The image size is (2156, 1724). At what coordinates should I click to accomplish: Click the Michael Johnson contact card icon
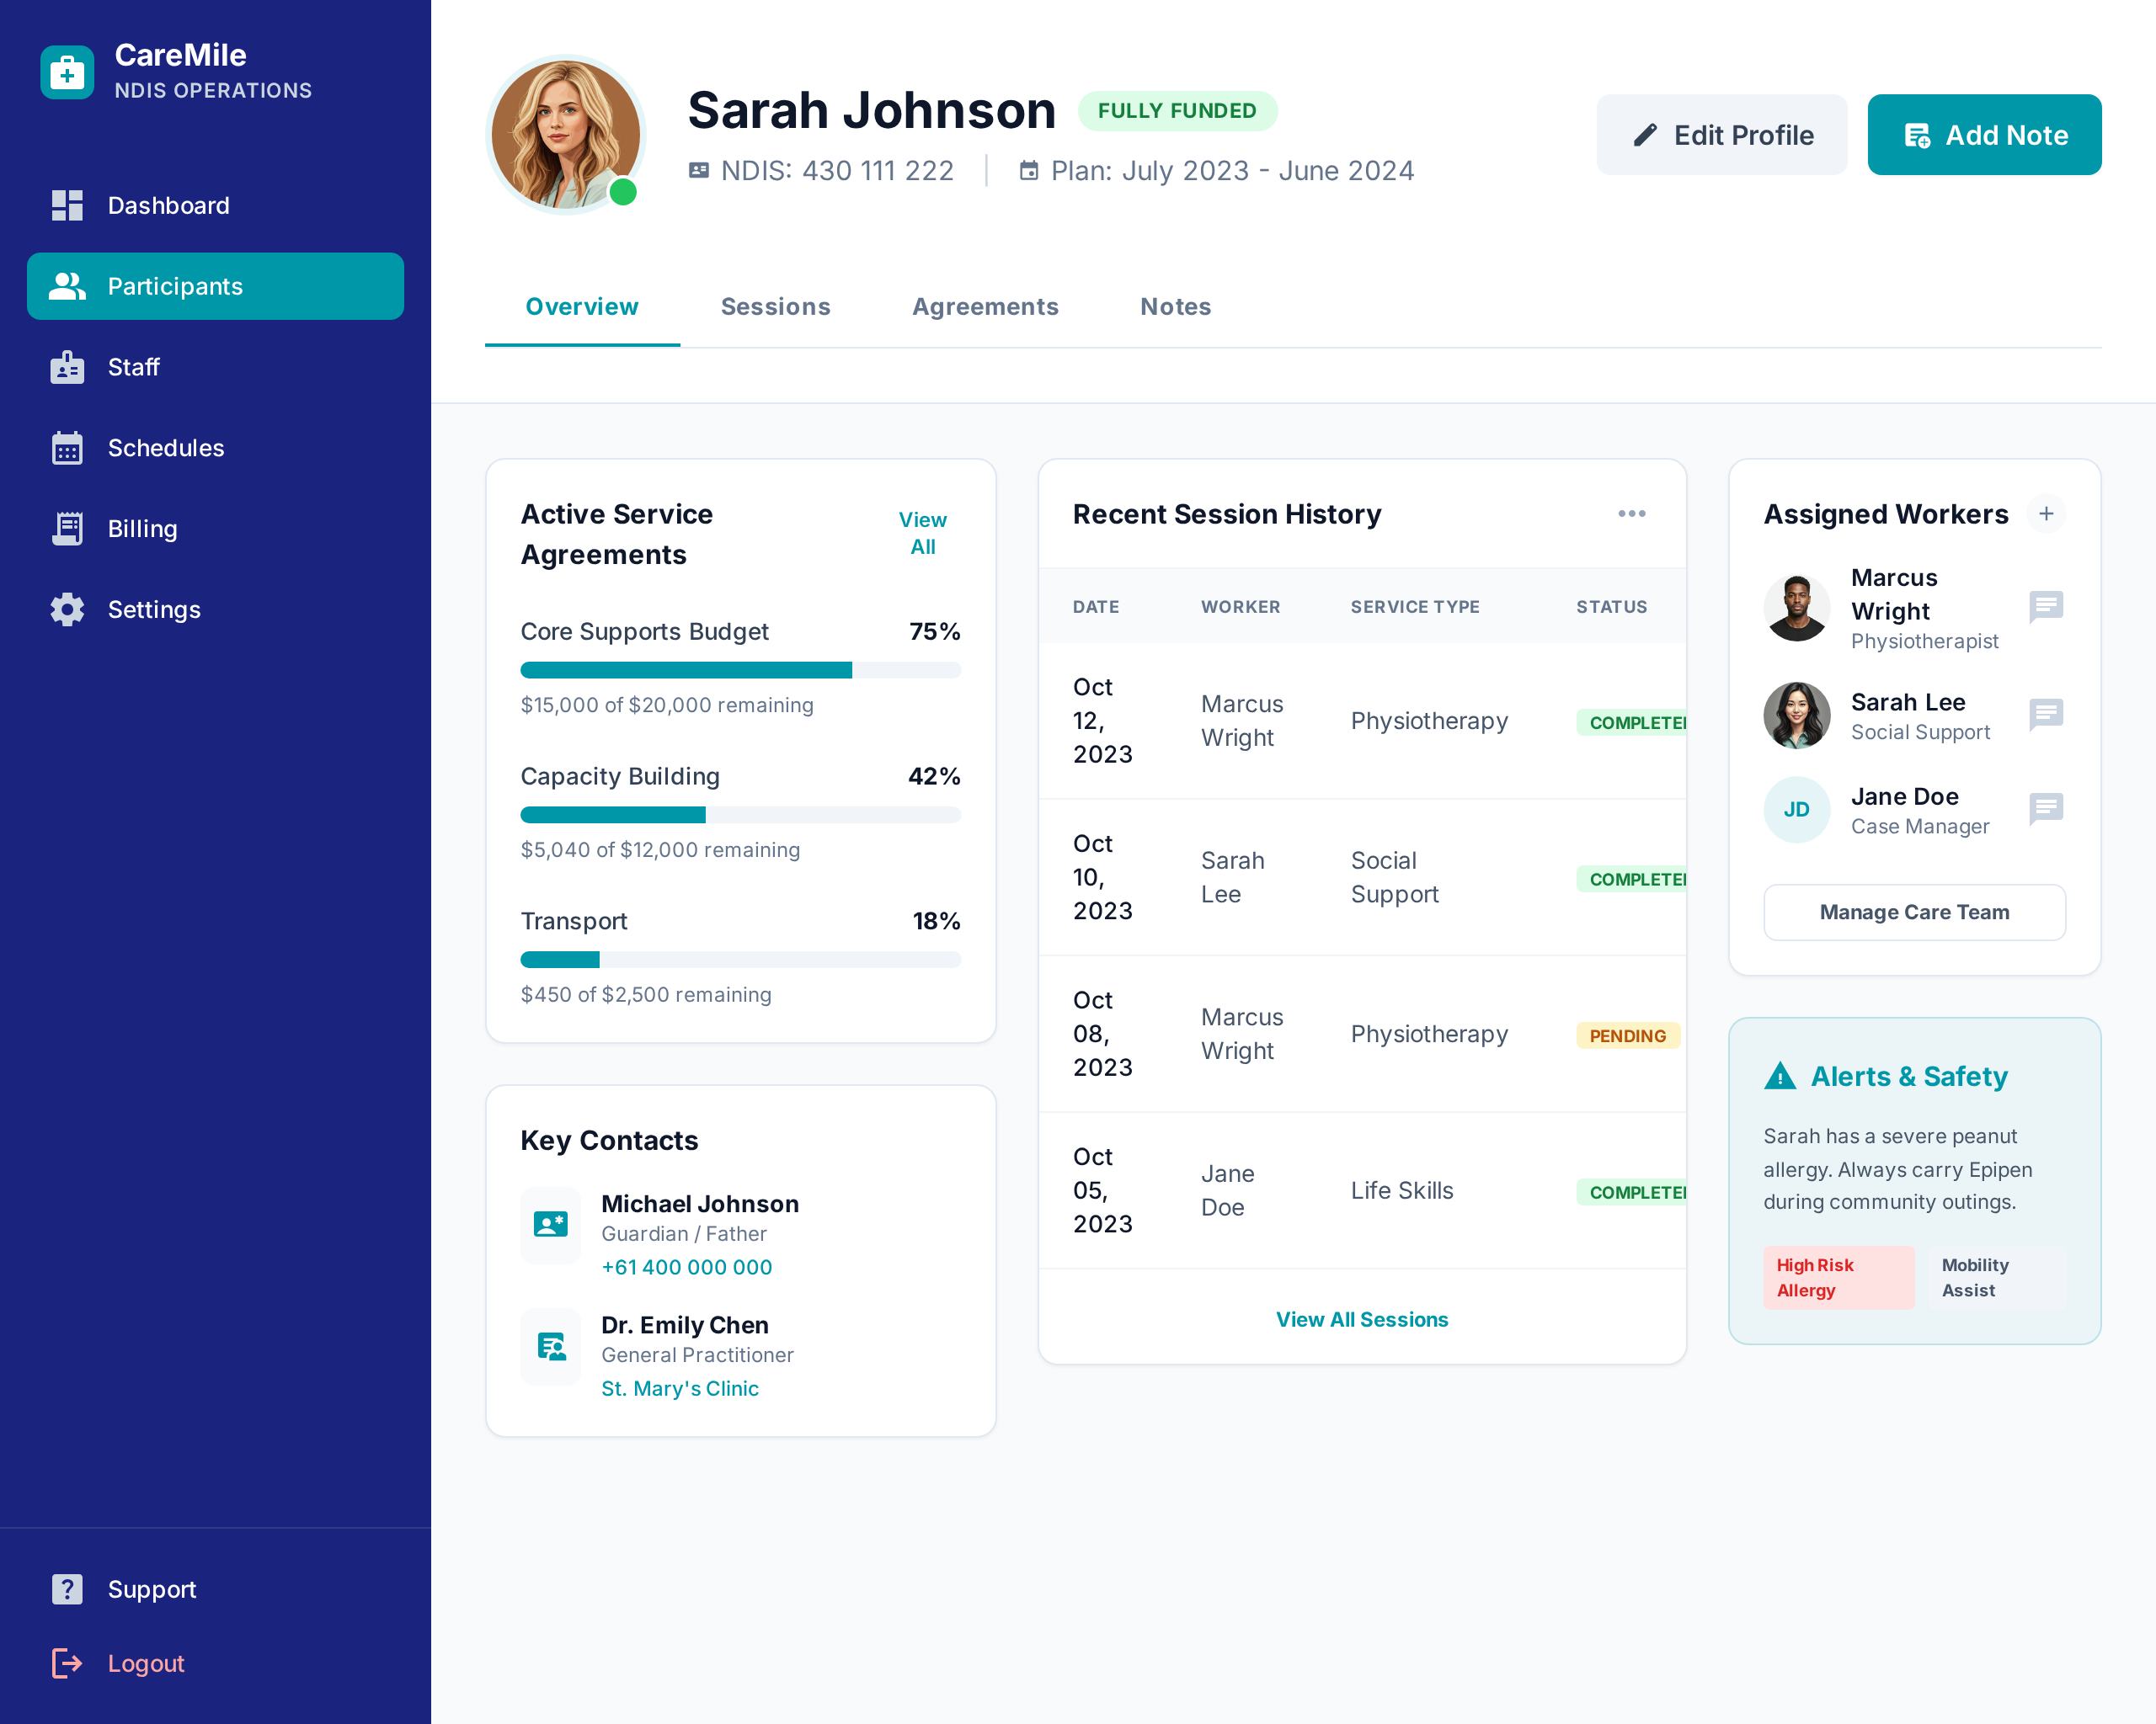tap(551, 1224)
